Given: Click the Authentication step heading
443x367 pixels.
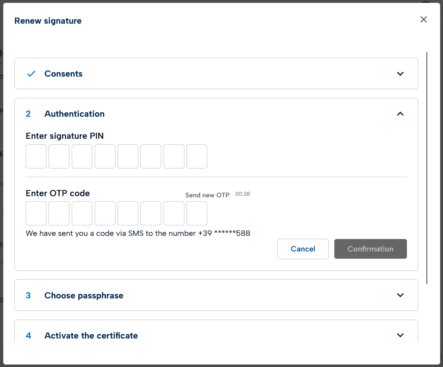Looking at the screenshot, I should pos(75,114).
